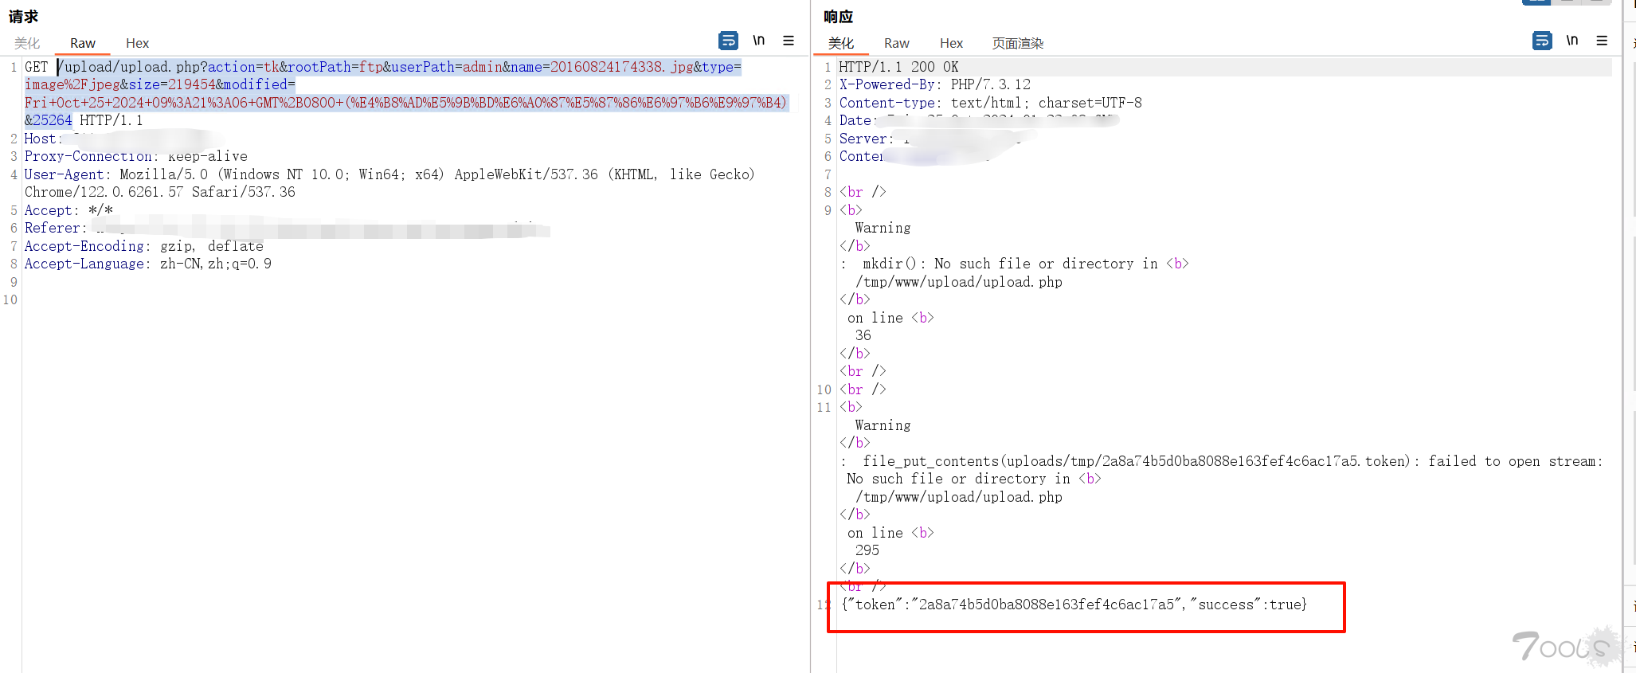
Task: Toggle word wrap icon in response panel
Action: point(1542,41)
